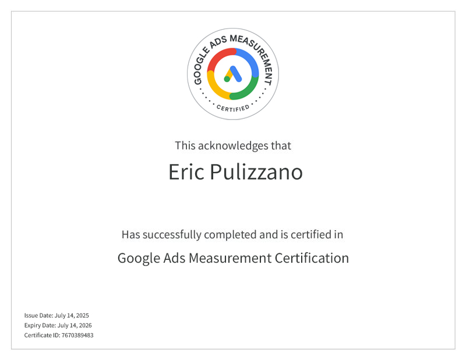Click the first name "Eric"
Viewport: 466px width, 360px height.
(186, 172)
